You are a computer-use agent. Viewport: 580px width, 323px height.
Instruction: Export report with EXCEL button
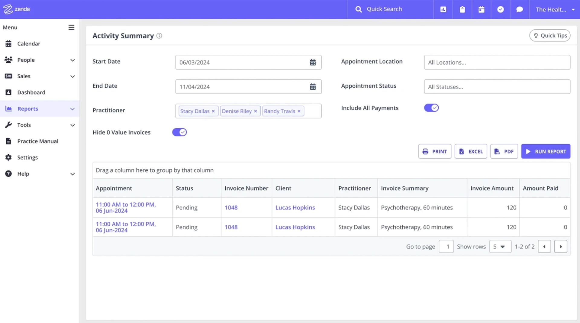click(471, 151)
